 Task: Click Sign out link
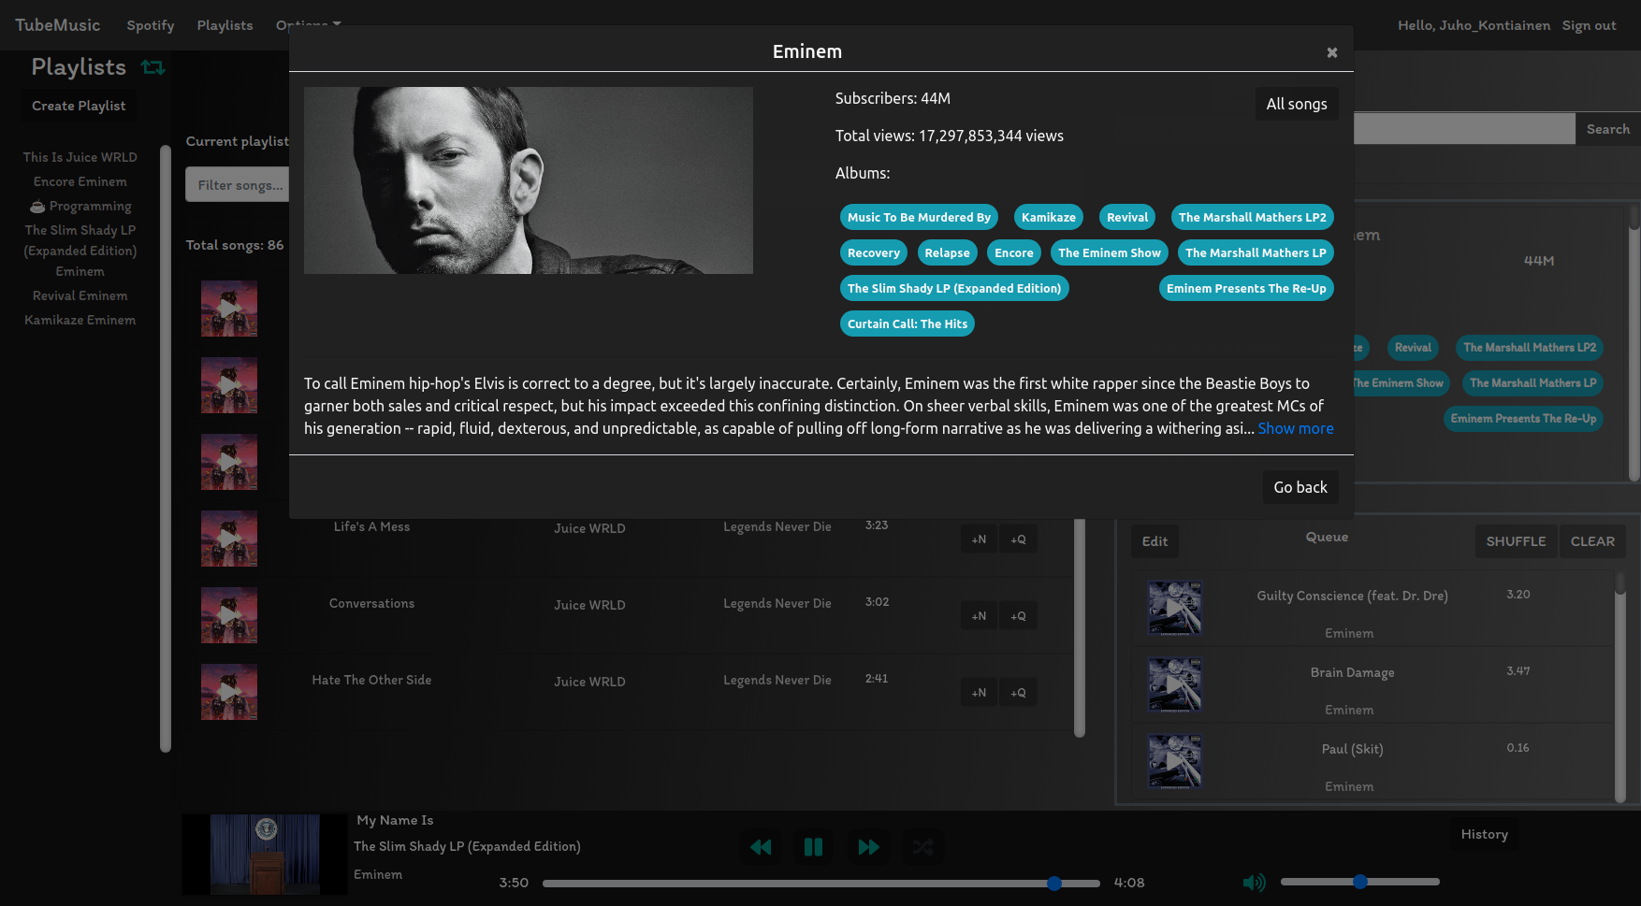pos(1589,25)
